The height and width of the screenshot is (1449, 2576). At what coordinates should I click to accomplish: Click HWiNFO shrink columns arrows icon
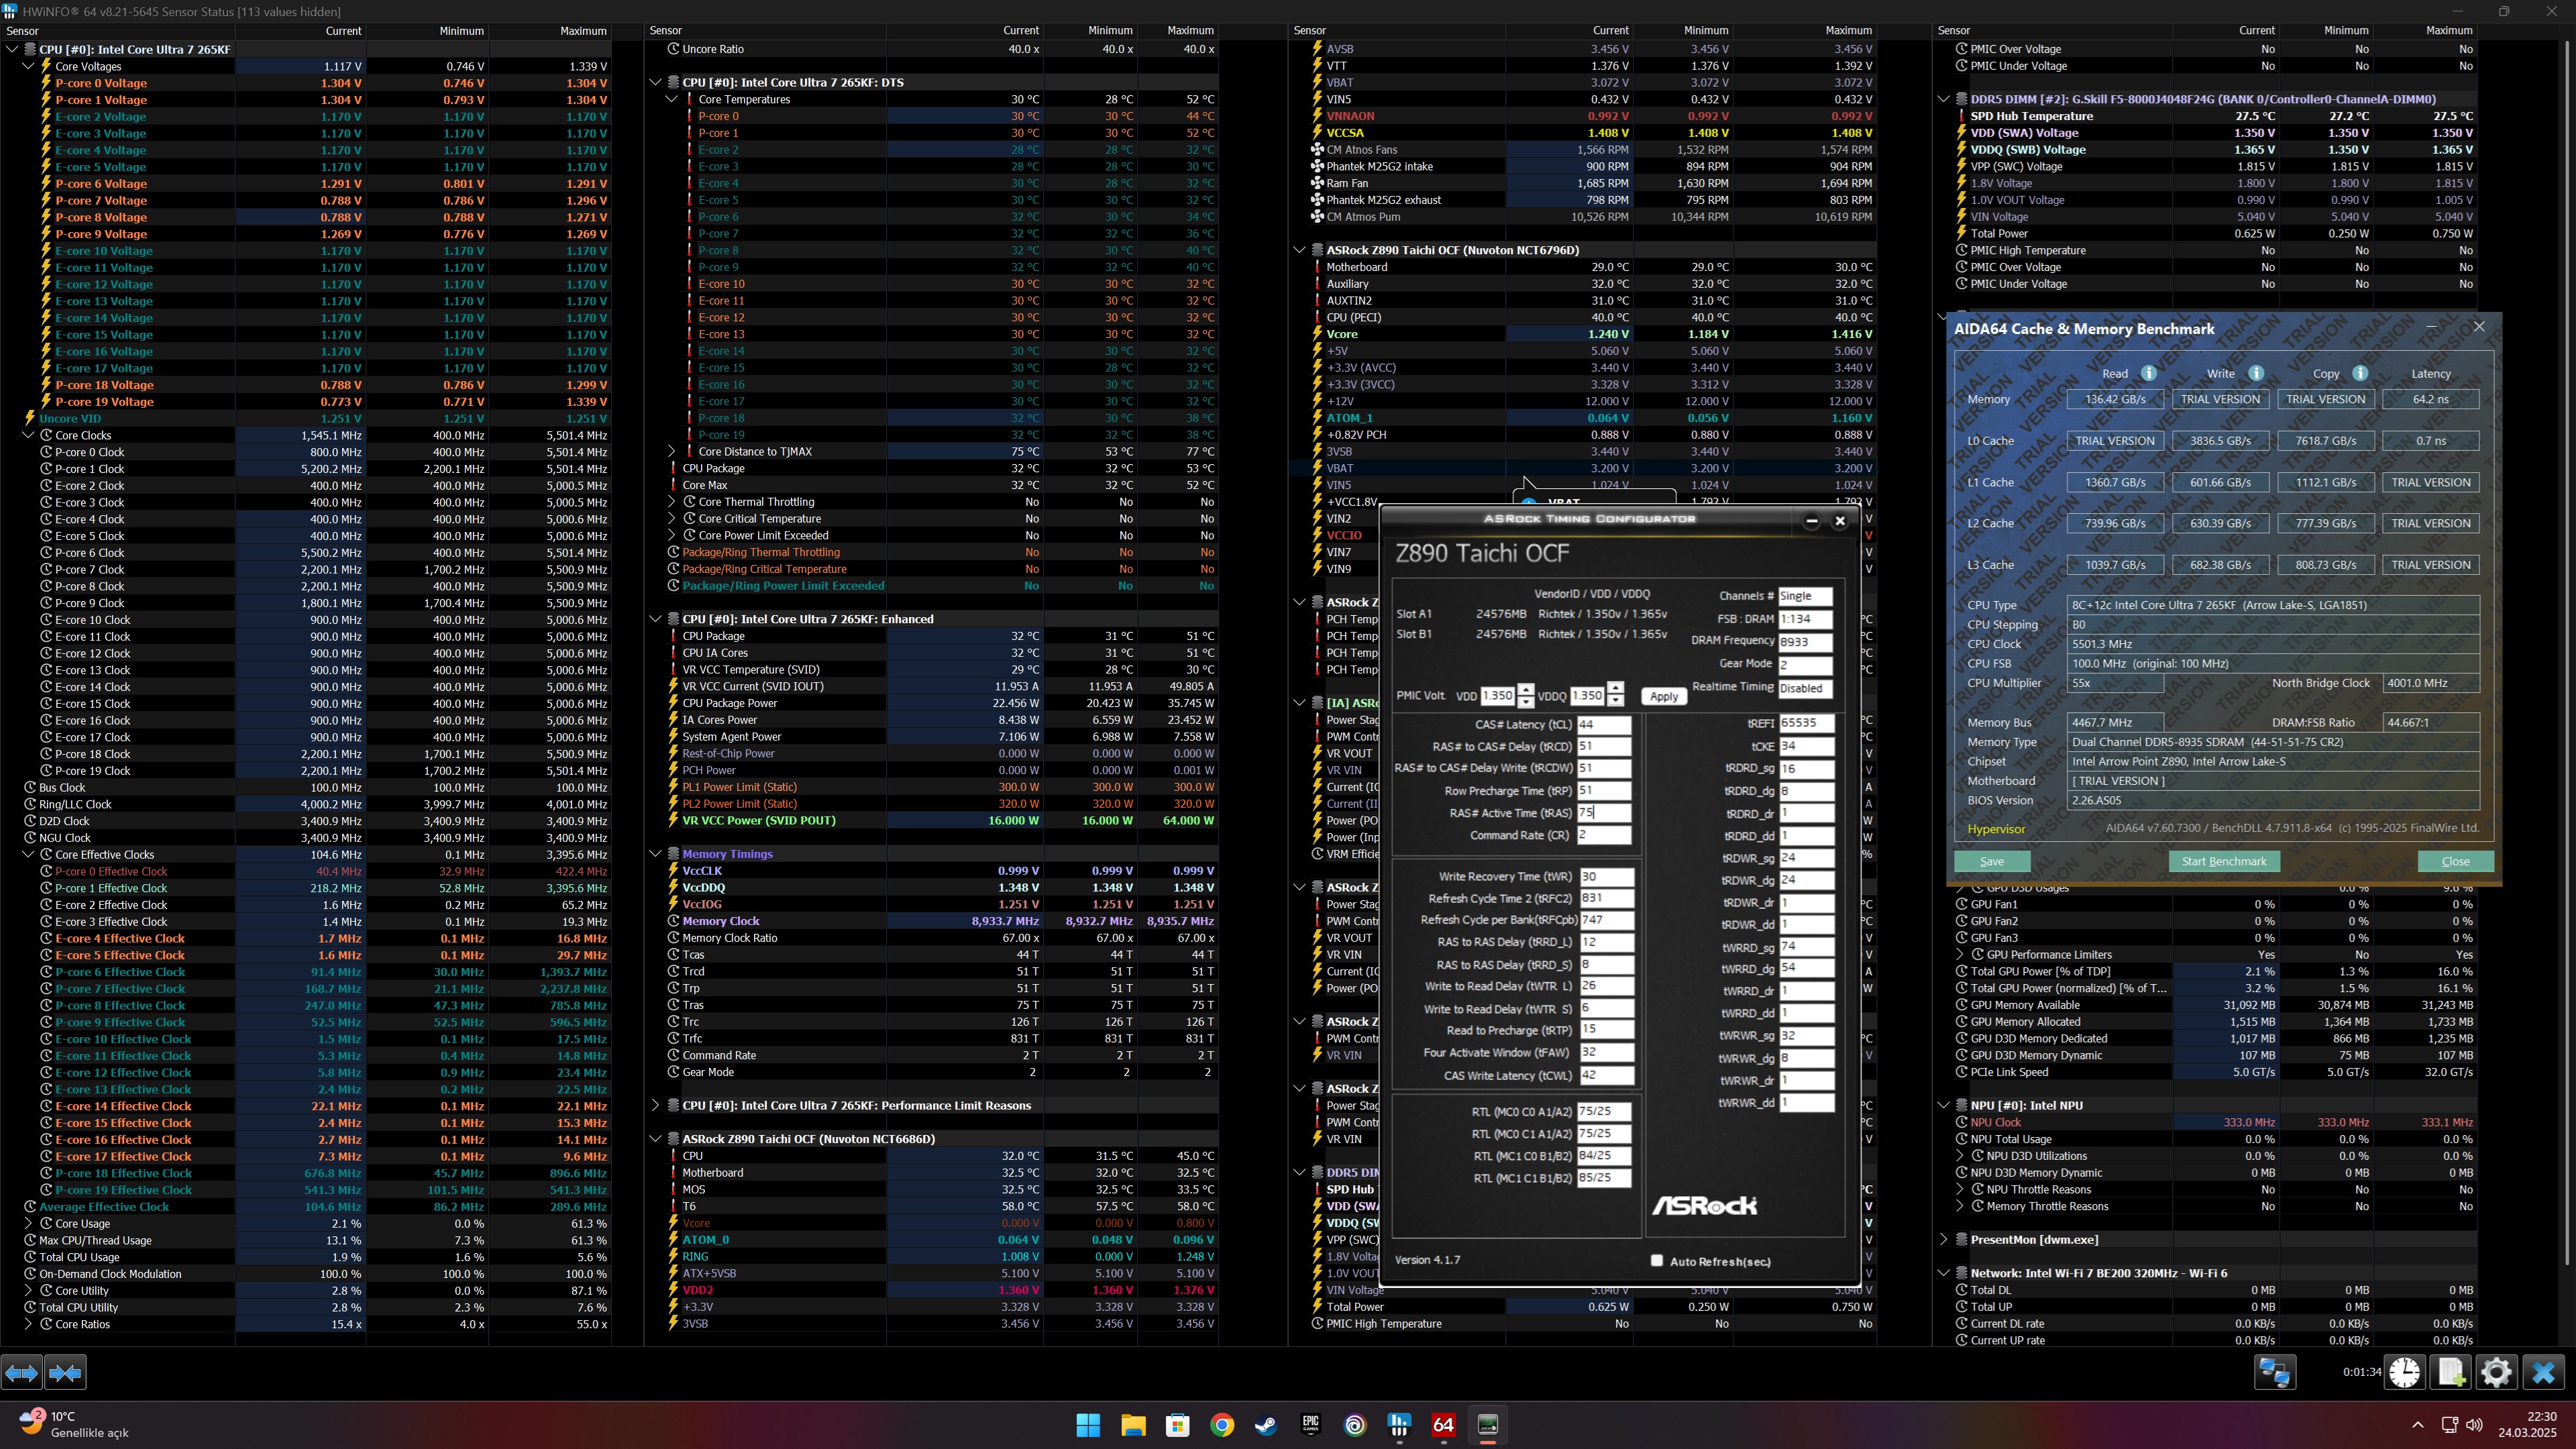coord(66,1373)
